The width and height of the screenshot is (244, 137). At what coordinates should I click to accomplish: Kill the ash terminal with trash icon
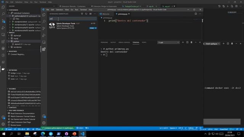pos(191,42)
